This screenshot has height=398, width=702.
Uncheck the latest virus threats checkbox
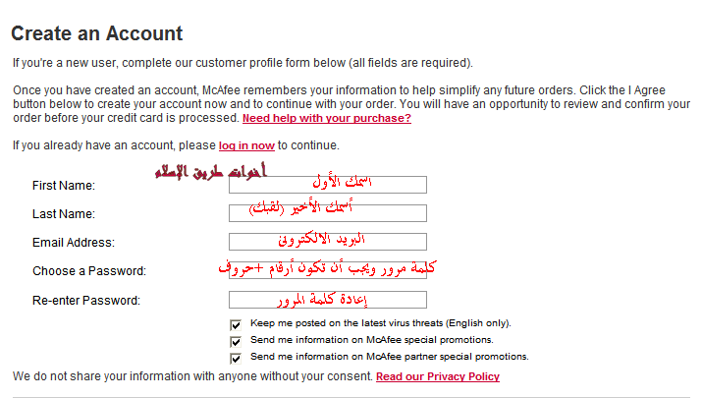(x=236, y=324)
